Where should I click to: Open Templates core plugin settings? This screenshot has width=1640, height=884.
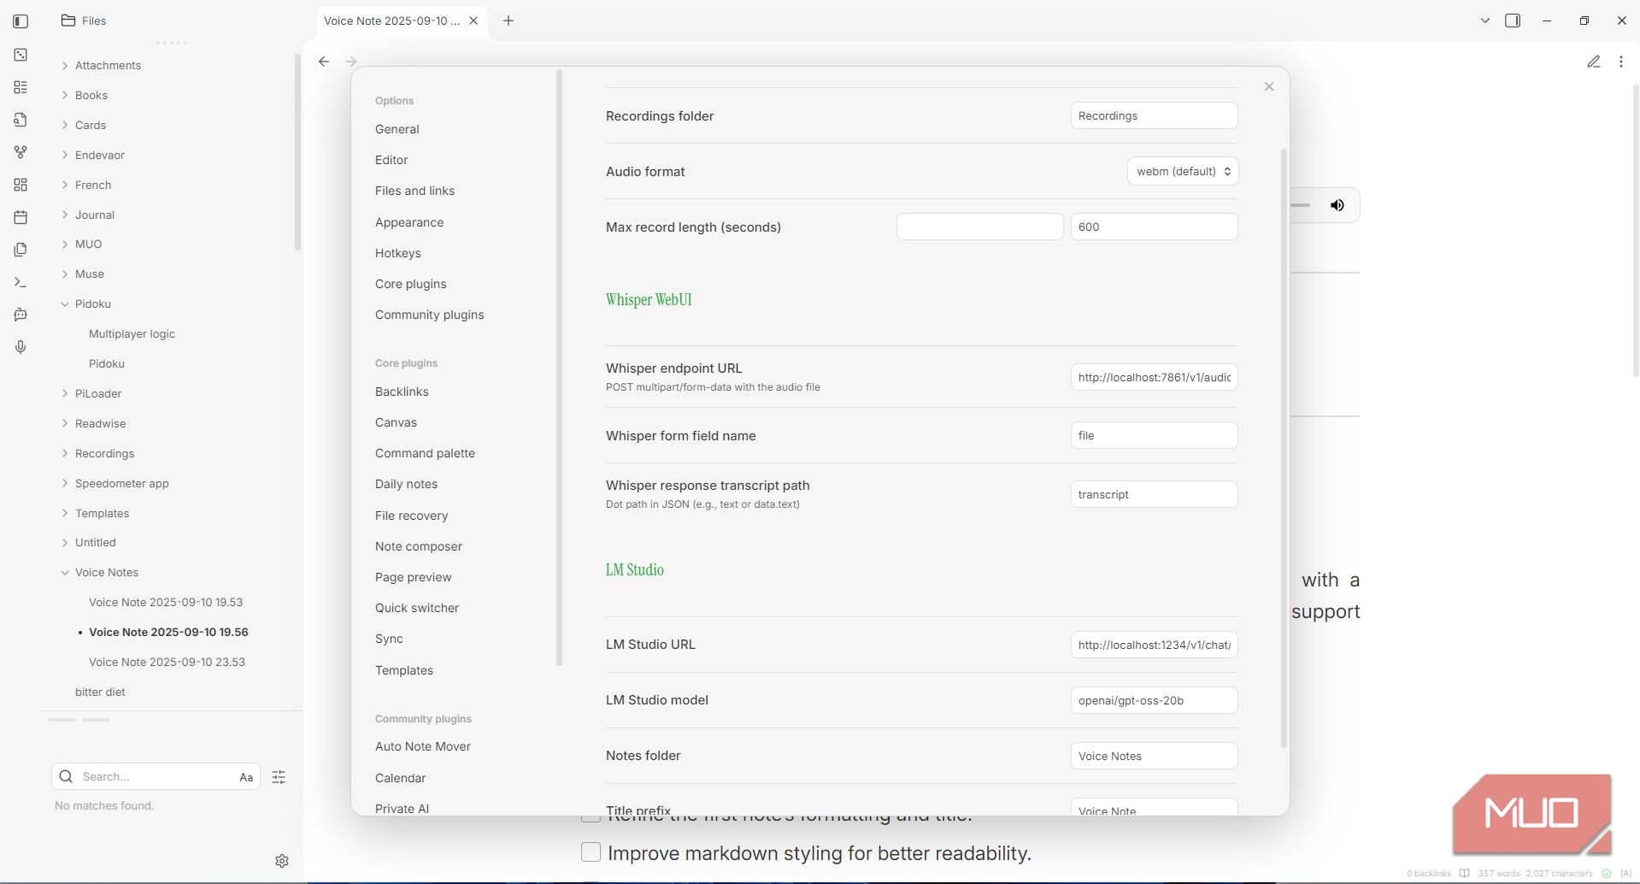403,670
